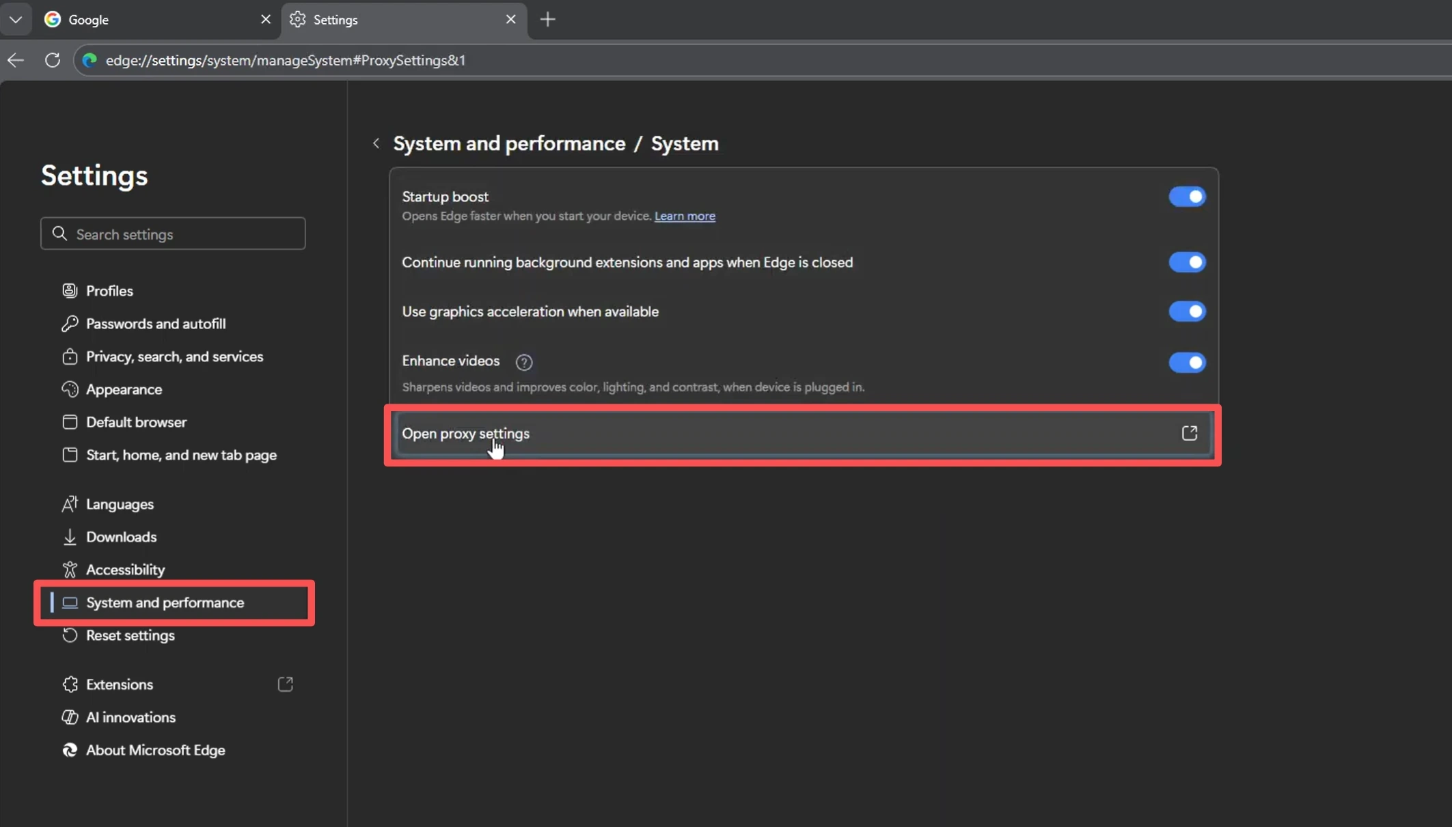
Task: Select System and performance in sidebar
Action: coord(174,602)
